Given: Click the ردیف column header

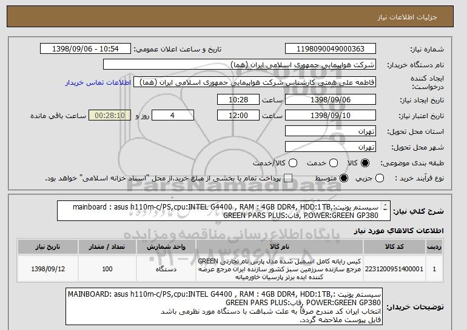Looking at the screenshot, I should 434,247.
